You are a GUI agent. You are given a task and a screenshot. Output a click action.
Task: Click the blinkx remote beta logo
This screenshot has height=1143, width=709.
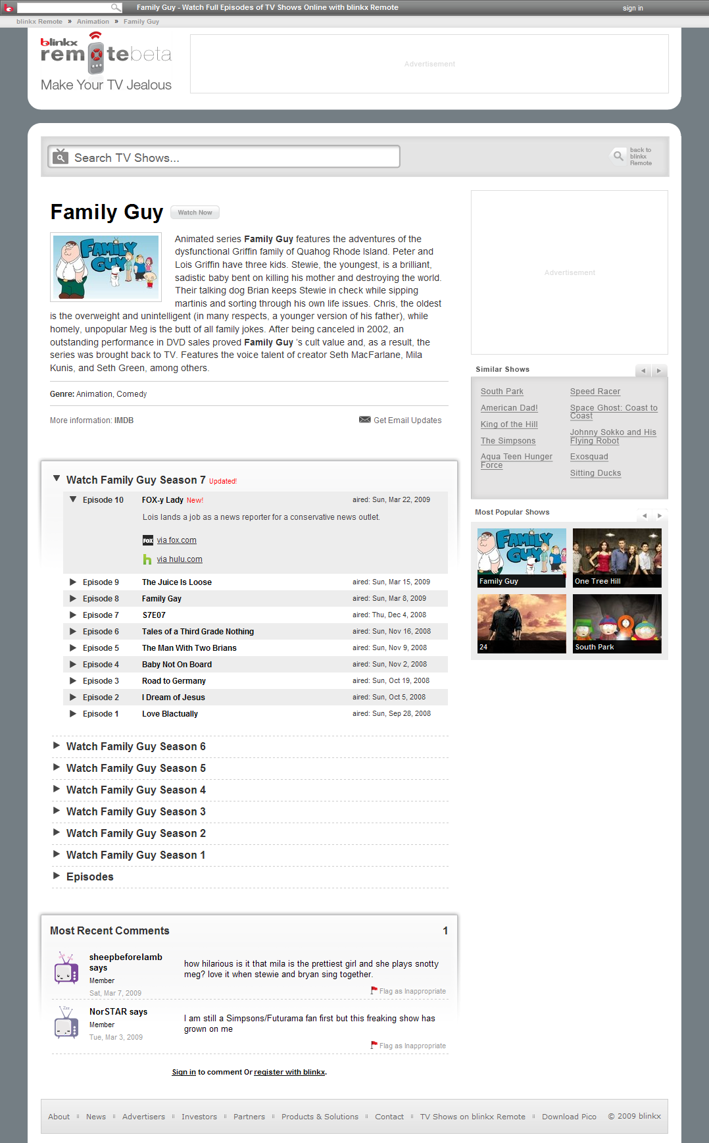(106, 53)
